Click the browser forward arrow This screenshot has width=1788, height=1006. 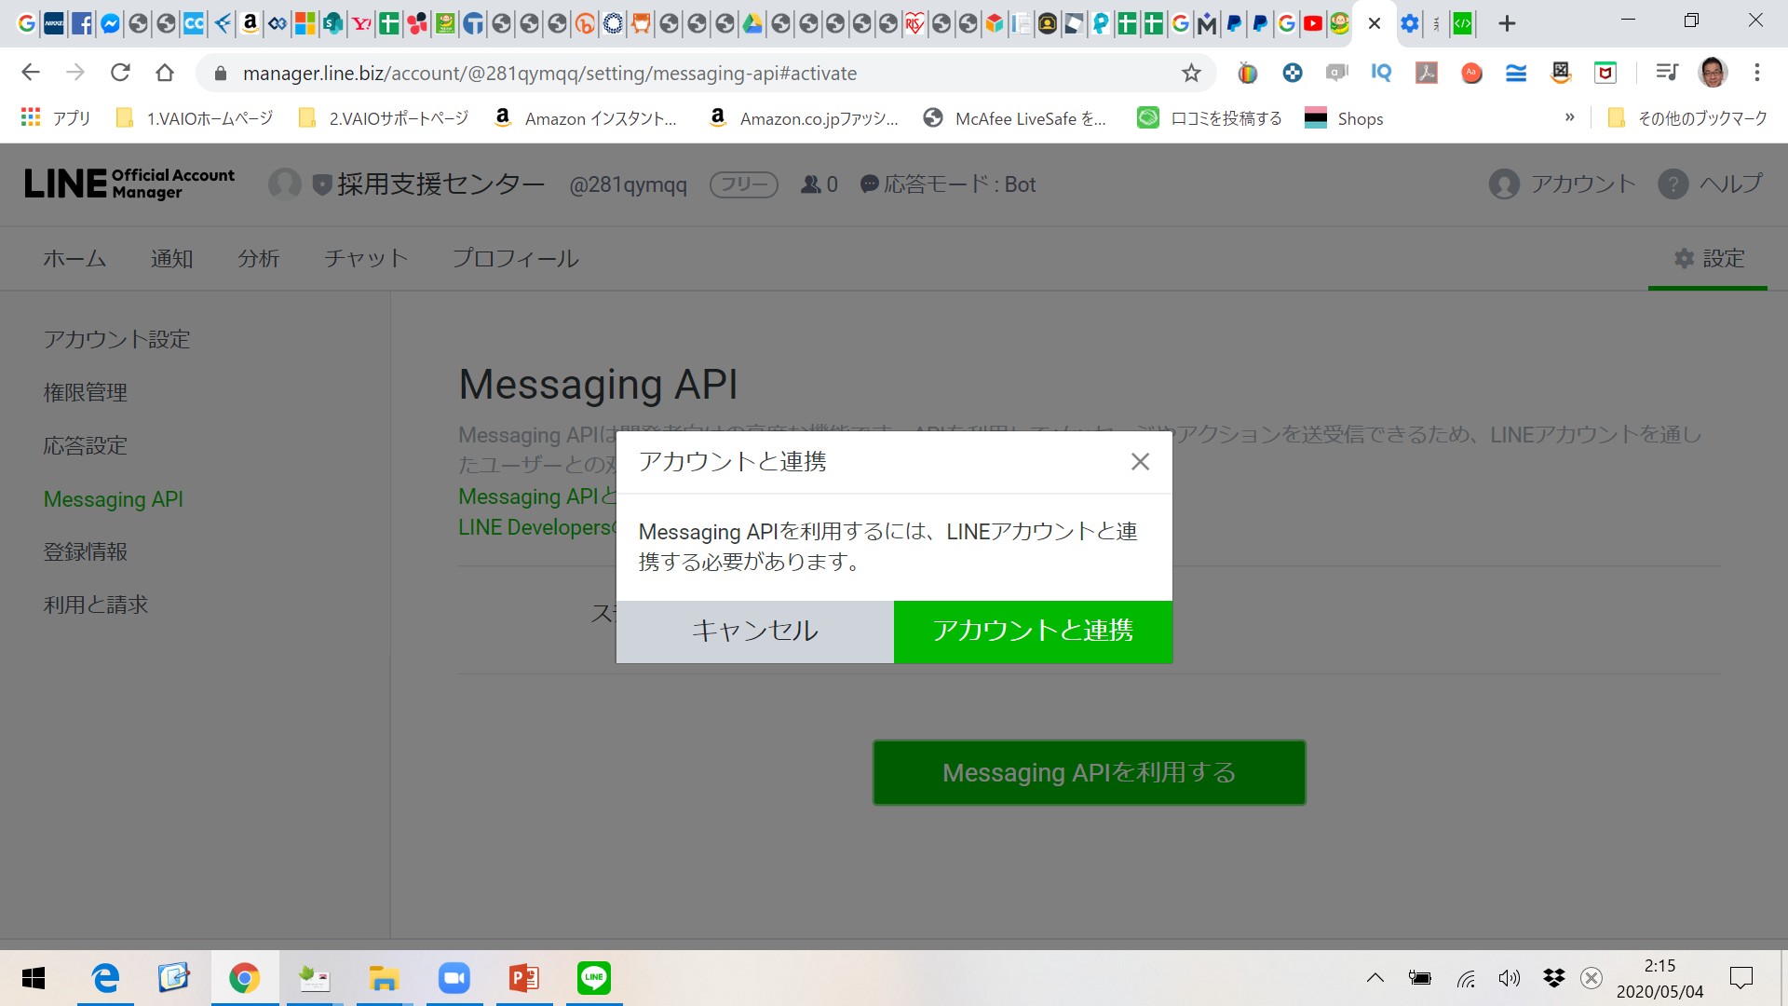75,73
